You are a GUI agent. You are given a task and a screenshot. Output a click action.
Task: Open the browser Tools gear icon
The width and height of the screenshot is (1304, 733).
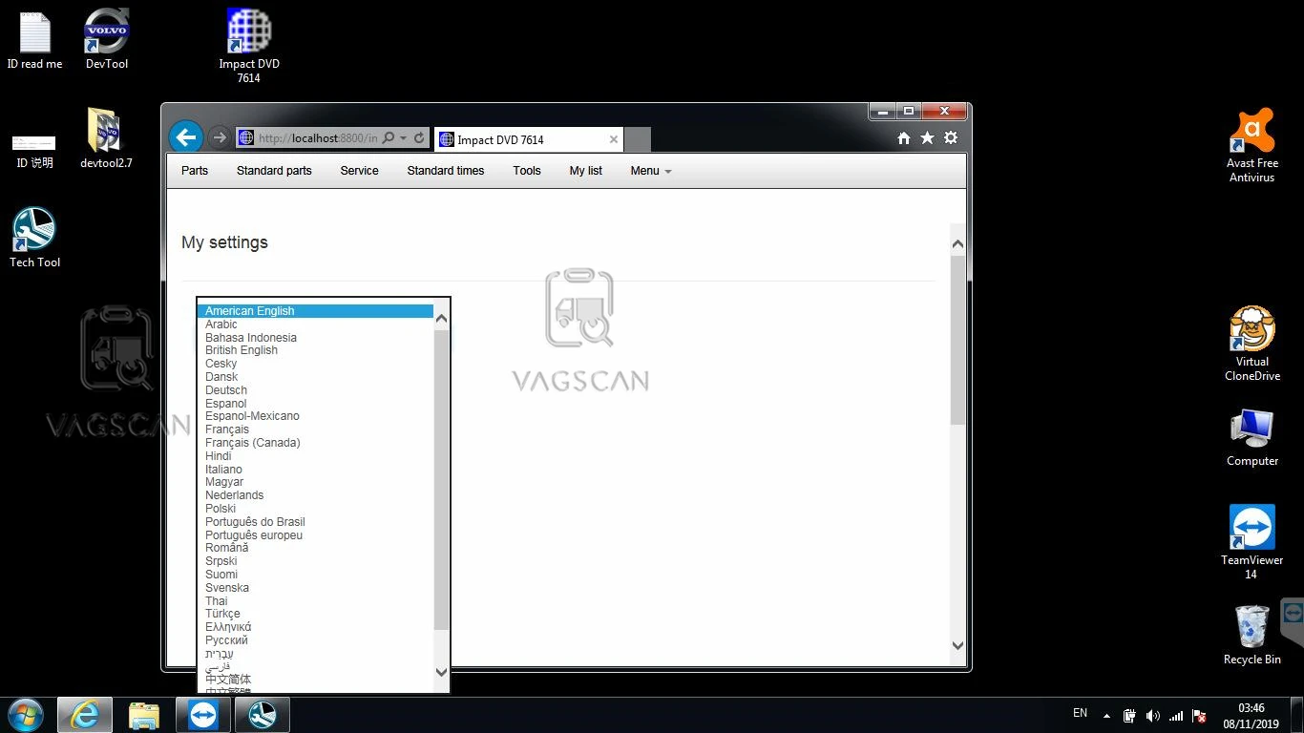[951, 138]
